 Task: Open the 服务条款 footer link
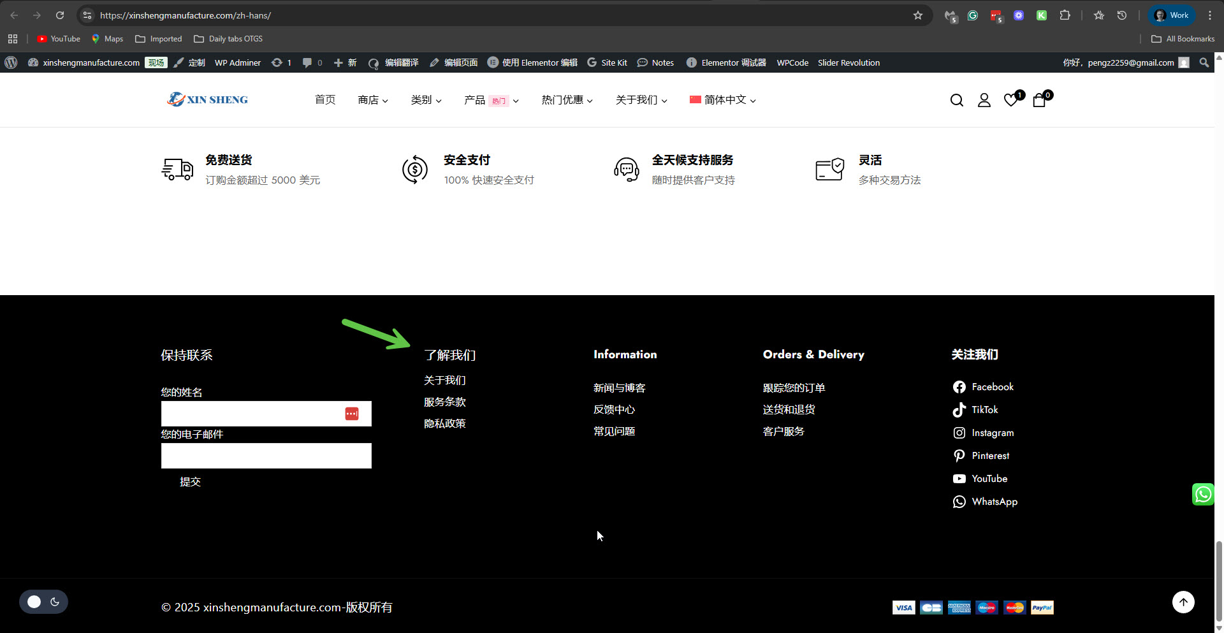445,402
